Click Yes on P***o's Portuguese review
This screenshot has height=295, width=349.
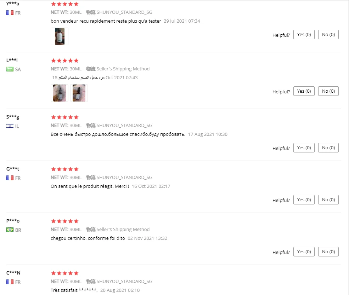pyautogui.click(x=304, y=252)
